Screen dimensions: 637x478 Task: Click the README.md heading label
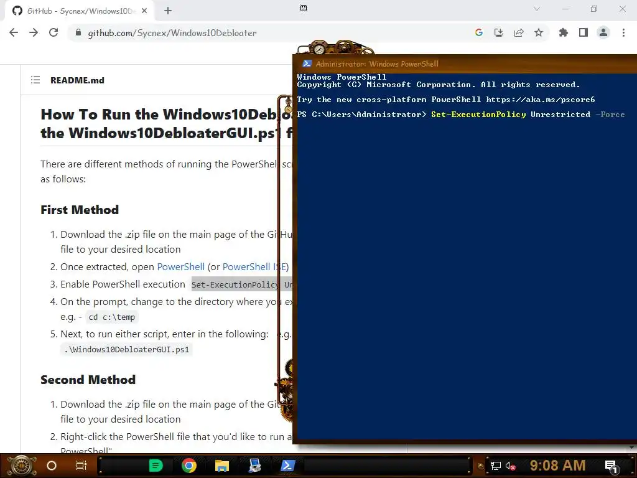point(77,80)
